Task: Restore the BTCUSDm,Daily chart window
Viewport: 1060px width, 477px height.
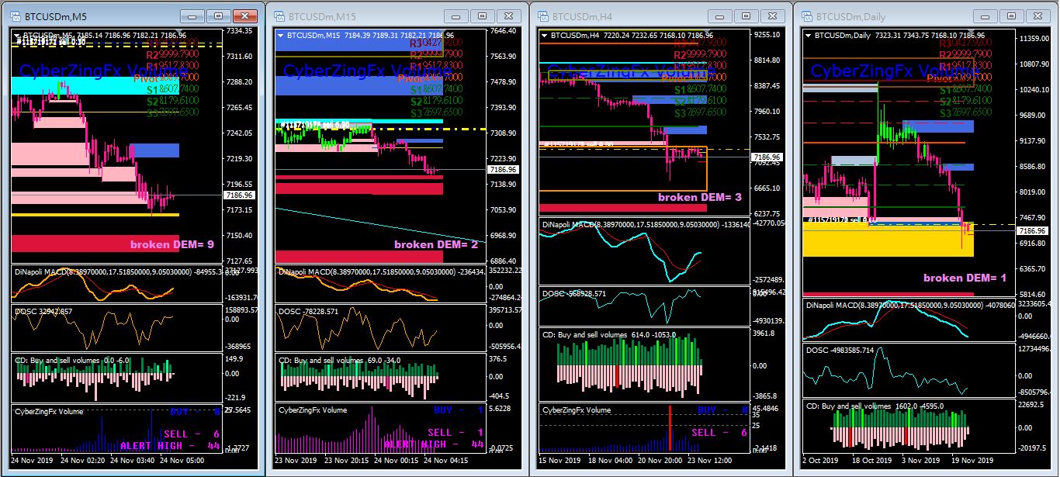Action: click(x=1010, y=16)
